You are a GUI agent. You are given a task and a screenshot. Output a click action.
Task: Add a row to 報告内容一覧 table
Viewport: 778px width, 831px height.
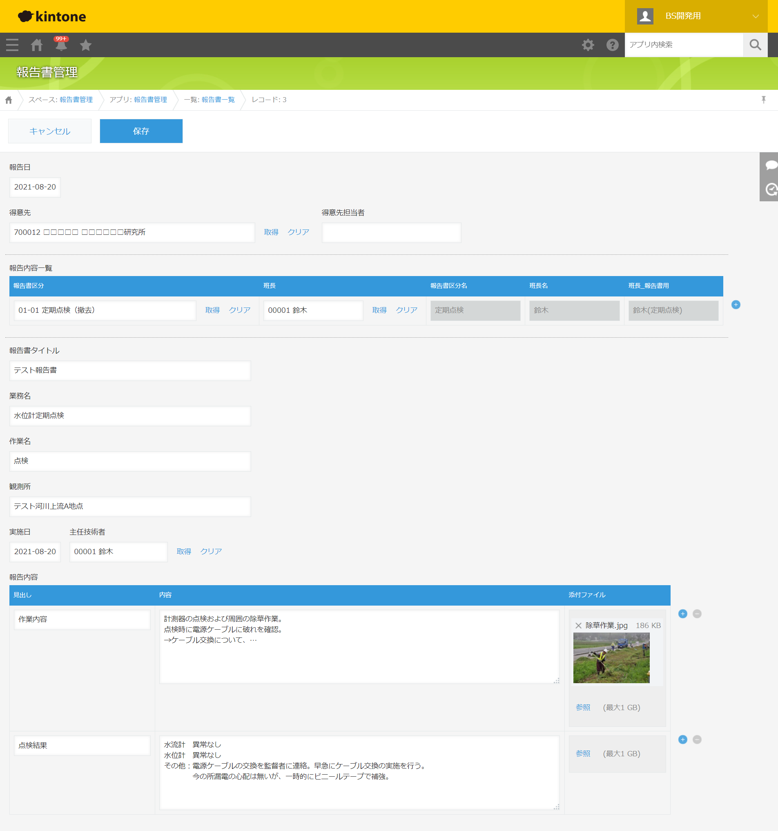[x=736, y=305]
